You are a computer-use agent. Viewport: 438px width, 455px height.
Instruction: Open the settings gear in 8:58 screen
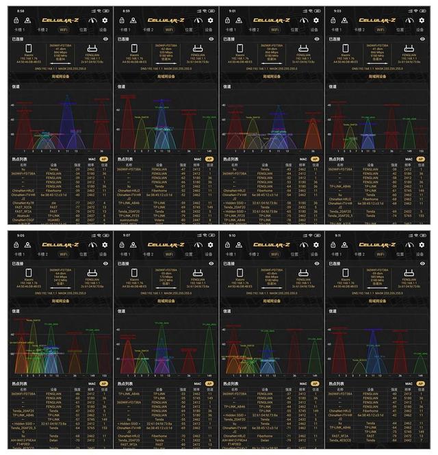105,21
